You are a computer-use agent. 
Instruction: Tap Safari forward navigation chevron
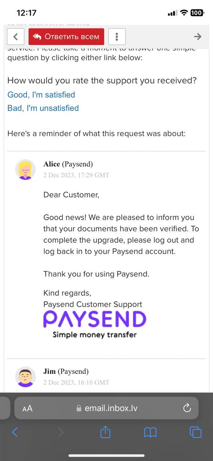[61, 432]
